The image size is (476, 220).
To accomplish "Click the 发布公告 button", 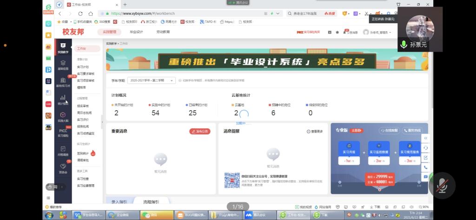I will [x=200, y=131].
